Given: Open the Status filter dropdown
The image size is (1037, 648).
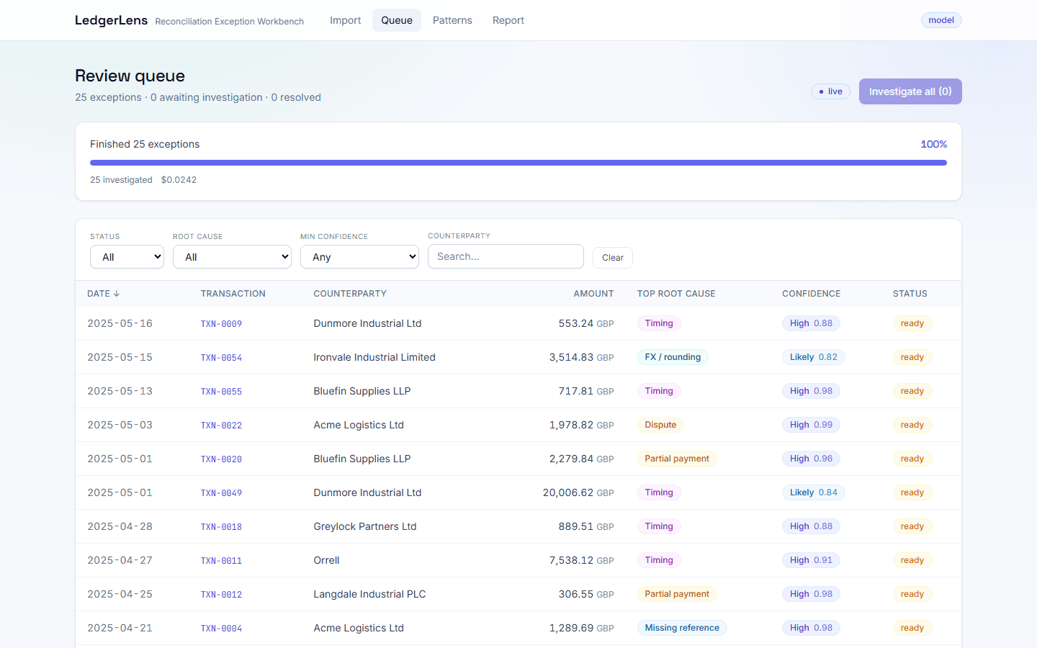Looking at the screenshot, I should [127, 257].
